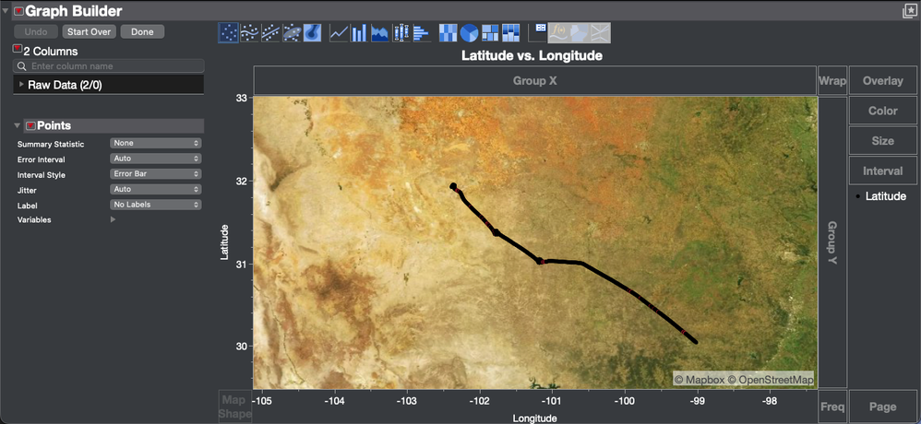Collapse the Points properties section

(17, 125)
